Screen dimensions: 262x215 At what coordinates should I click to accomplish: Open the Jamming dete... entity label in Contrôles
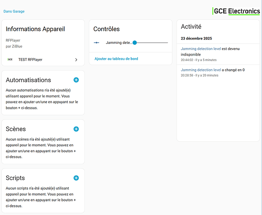click(x=119, y=43)
